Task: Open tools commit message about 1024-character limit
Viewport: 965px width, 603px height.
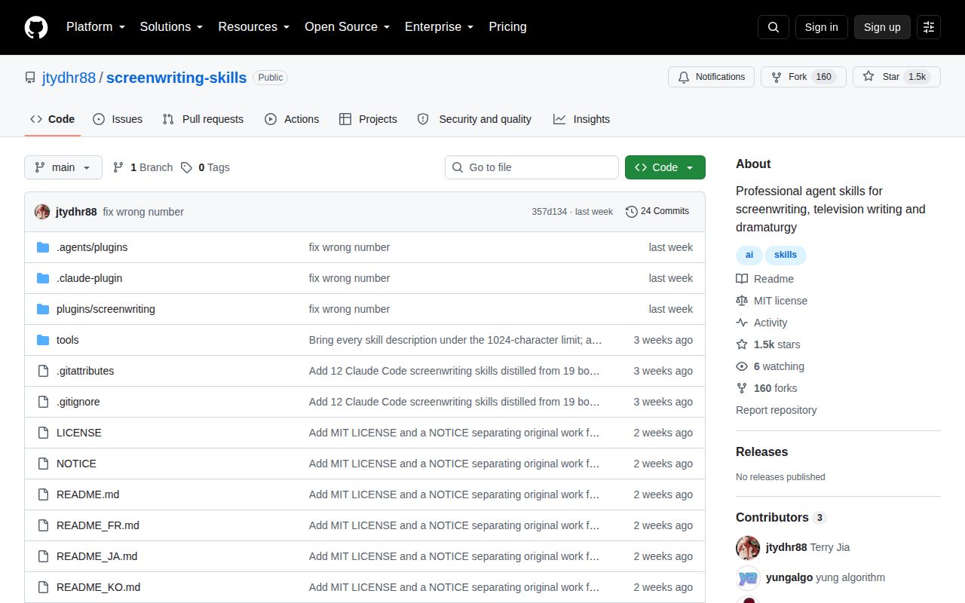Action: pos(455,340)
